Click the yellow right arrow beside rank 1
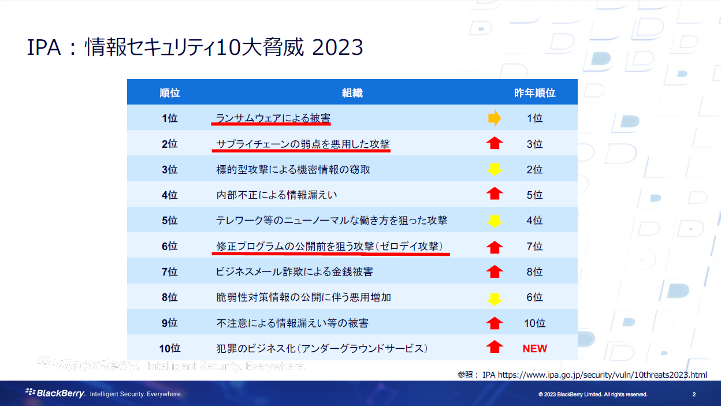 [495, 117]
